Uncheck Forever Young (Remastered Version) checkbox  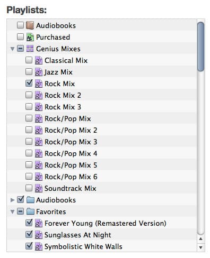[x=29, y=223]
